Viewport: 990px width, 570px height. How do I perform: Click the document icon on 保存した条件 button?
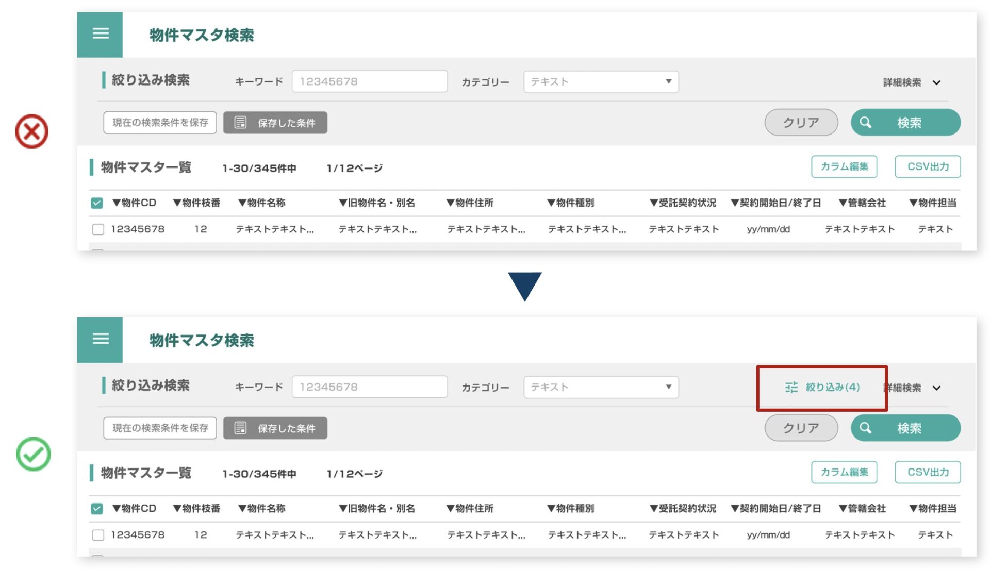(x=240, y=123)
